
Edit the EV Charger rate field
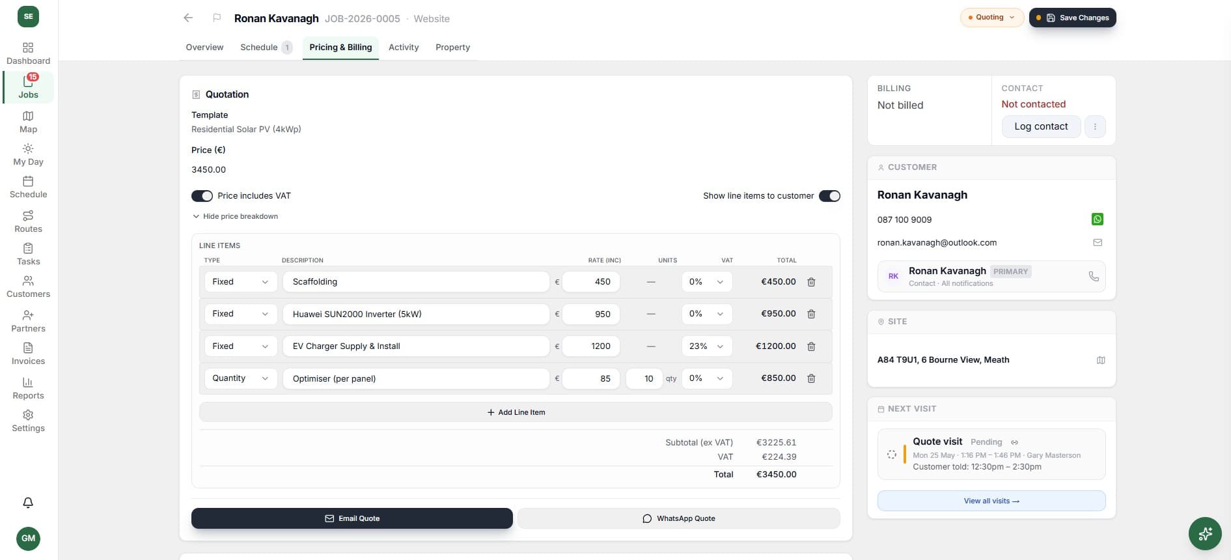591,346
